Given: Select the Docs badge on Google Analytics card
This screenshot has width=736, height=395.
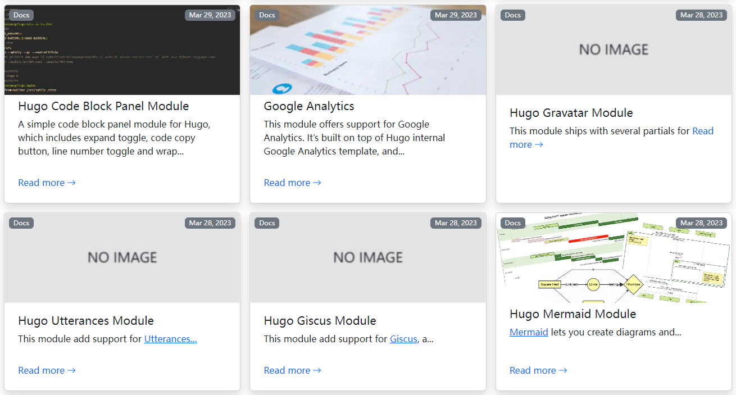Looking at the screenshot, I should [x=266, y=15].
